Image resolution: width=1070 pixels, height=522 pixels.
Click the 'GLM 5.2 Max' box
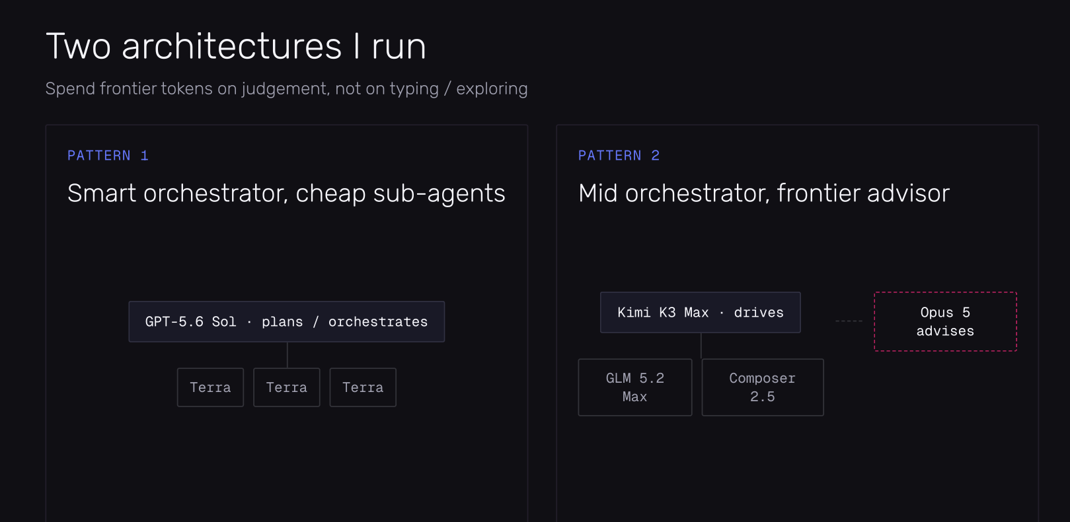pyautogui.click(x=635, y=387)
